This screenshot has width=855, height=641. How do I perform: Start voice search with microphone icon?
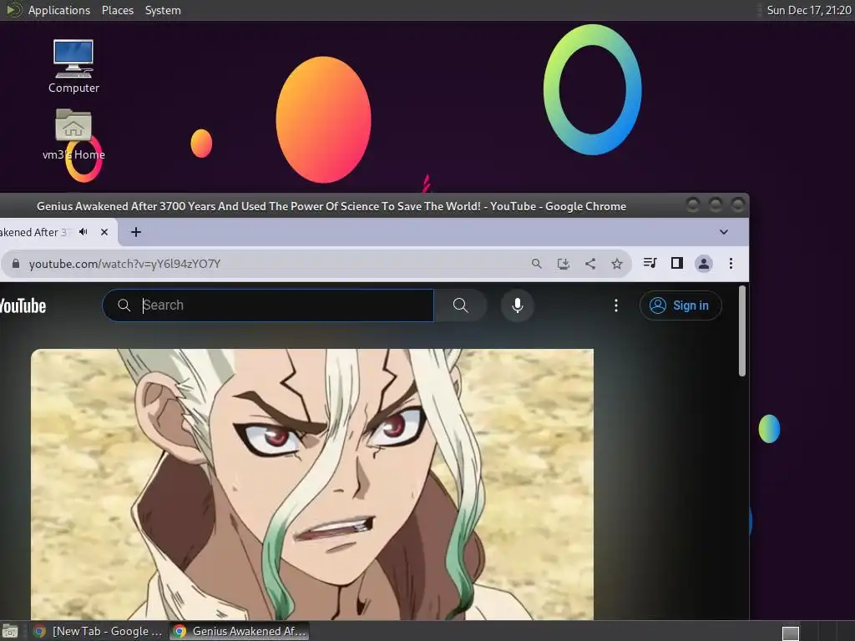518,305
